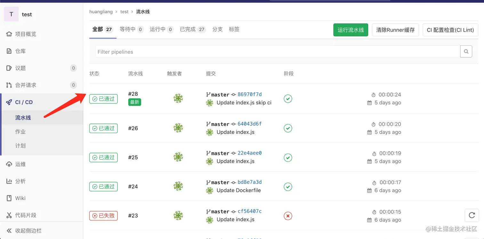The height and width of the screenshot is (239, 484).
Task: Click the 00:00:24 duration text
Action: tap(390, 95)
